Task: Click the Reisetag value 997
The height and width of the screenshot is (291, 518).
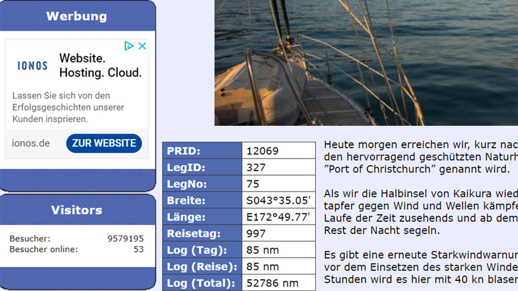Action: click(x=256, y=234)
